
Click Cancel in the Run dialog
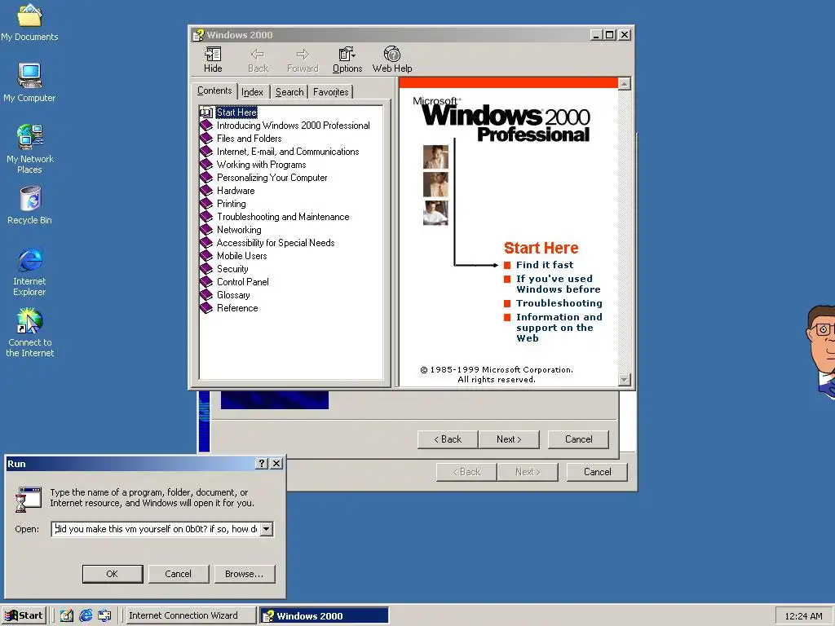179,574
